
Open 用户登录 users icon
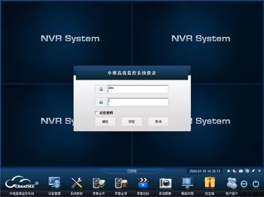point(232,182)
